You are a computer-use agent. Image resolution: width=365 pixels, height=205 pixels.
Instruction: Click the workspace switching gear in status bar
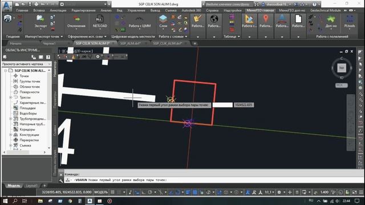(x=279, y=192)
